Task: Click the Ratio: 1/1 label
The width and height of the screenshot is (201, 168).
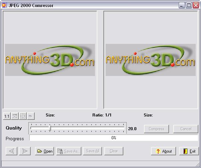Action: tap(102, 115)
